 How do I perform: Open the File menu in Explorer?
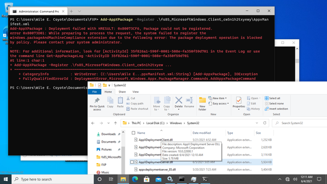point(95,92)
